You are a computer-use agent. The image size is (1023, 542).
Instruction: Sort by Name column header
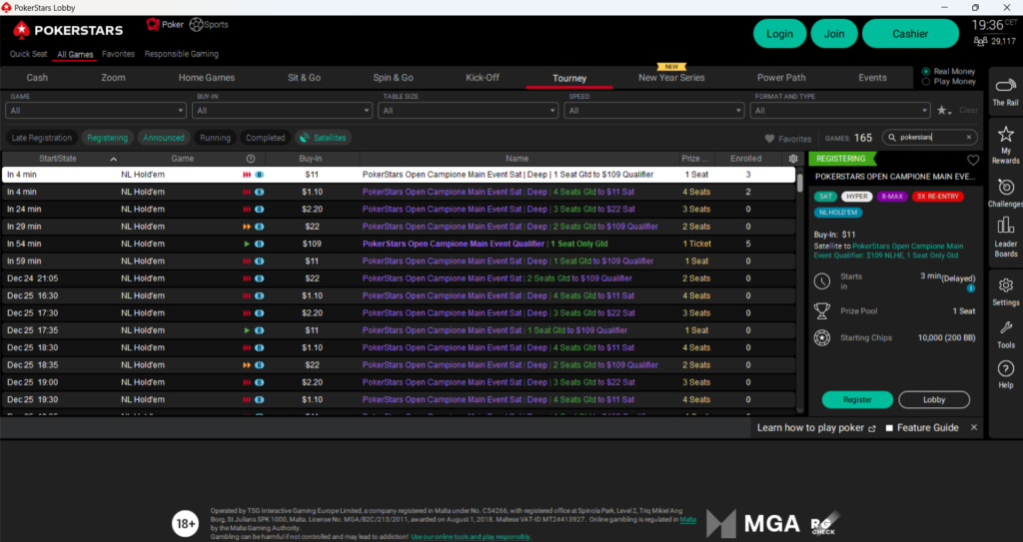coord(516,159)
